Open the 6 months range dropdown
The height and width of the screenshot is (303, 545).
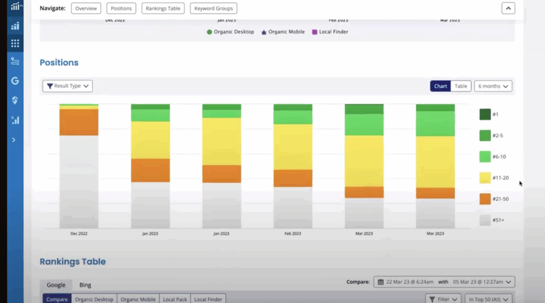493,86
